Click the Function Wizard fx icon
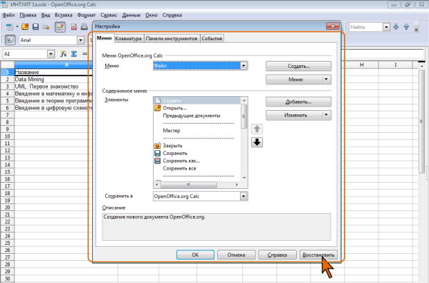Viewport: 429px width, 283px height. tap(63, 53)
